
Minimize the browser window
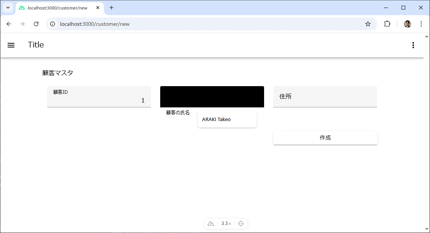pyautogui.click(x=386, y=8)
